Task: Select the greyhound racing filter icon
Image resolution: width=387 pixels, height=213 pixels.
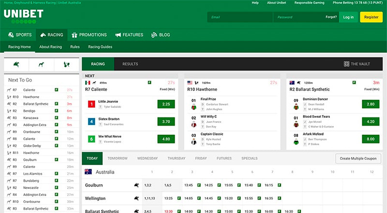Action: [42, 64]
